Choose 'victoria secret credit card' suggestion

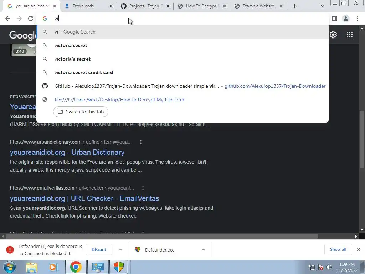click(x=182, y=72)
